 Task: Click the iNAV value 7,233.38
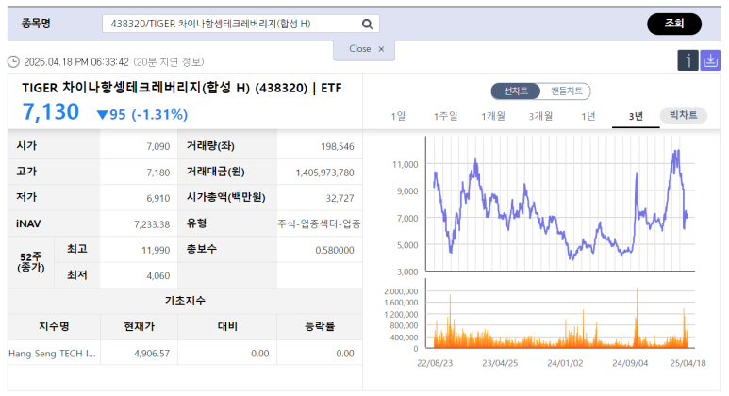[x=152, y=224]
